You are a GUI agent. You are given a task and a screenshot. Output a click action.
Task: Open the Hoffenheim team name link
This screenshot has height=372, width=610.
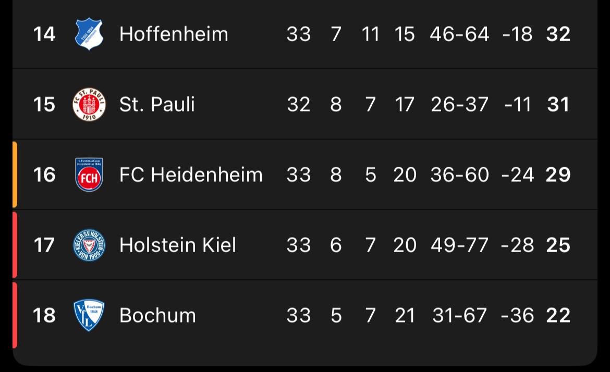coord(174,34)
